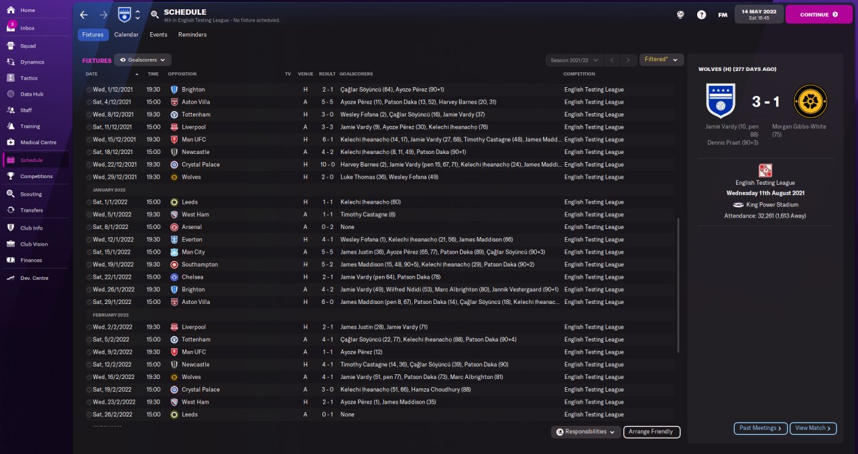Go to the previous season with the left chevron
The height and width of the screenshot is (454, 858).
point(612,60)
